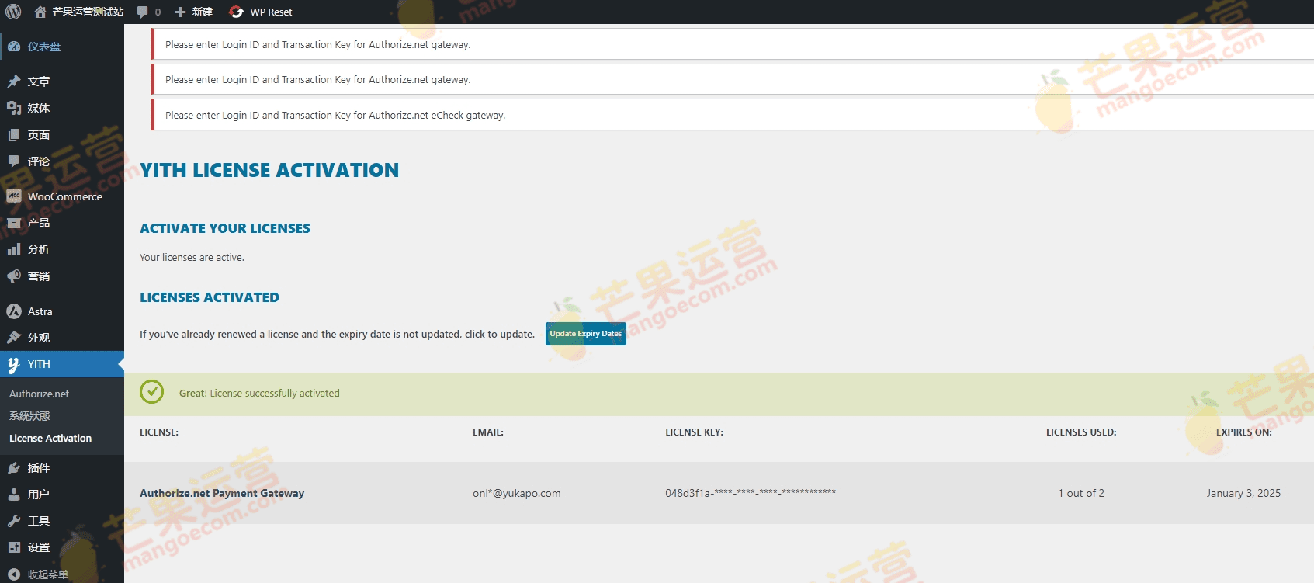Click the January 3, 2025 expiry date

(x=1243, y=493)
